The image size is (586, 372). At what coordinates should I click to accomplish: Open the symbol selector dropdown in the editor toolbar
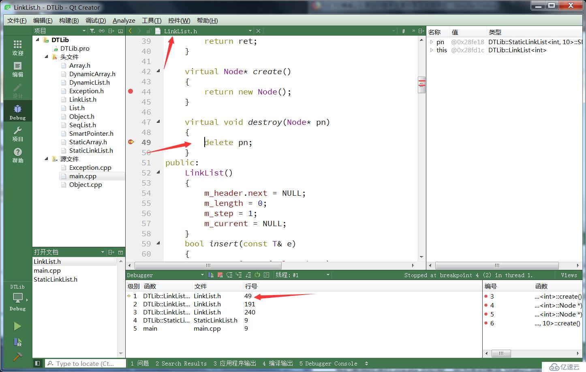[394, 31]
